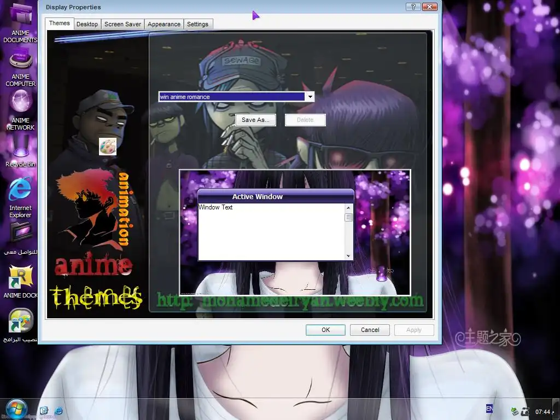This screenshot has height=420, width=560.
Task: Launch Internet Explorer from quick launch
Action: [x=59, y=411]
